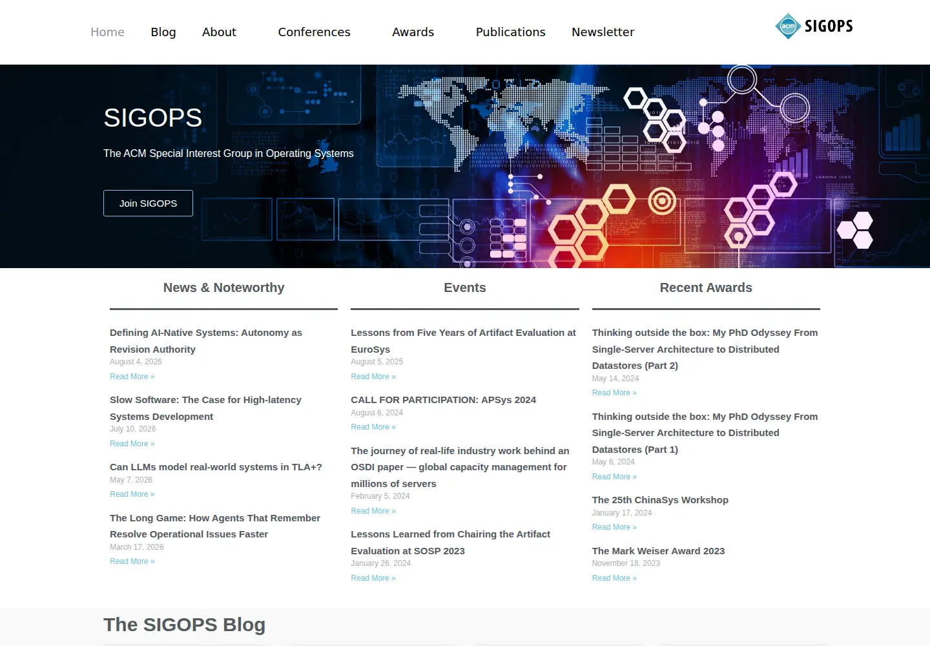Click 'The SIGOPS Blog' section heading
This screenshot has height=646, width=930.
(x=185, y=625)
